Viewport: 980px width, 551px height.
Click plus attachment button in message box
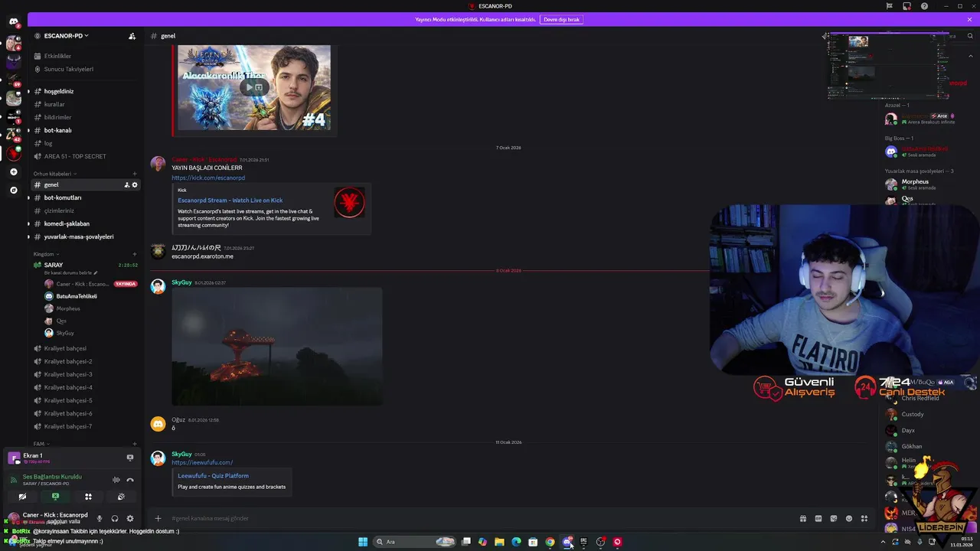(158, 519)
